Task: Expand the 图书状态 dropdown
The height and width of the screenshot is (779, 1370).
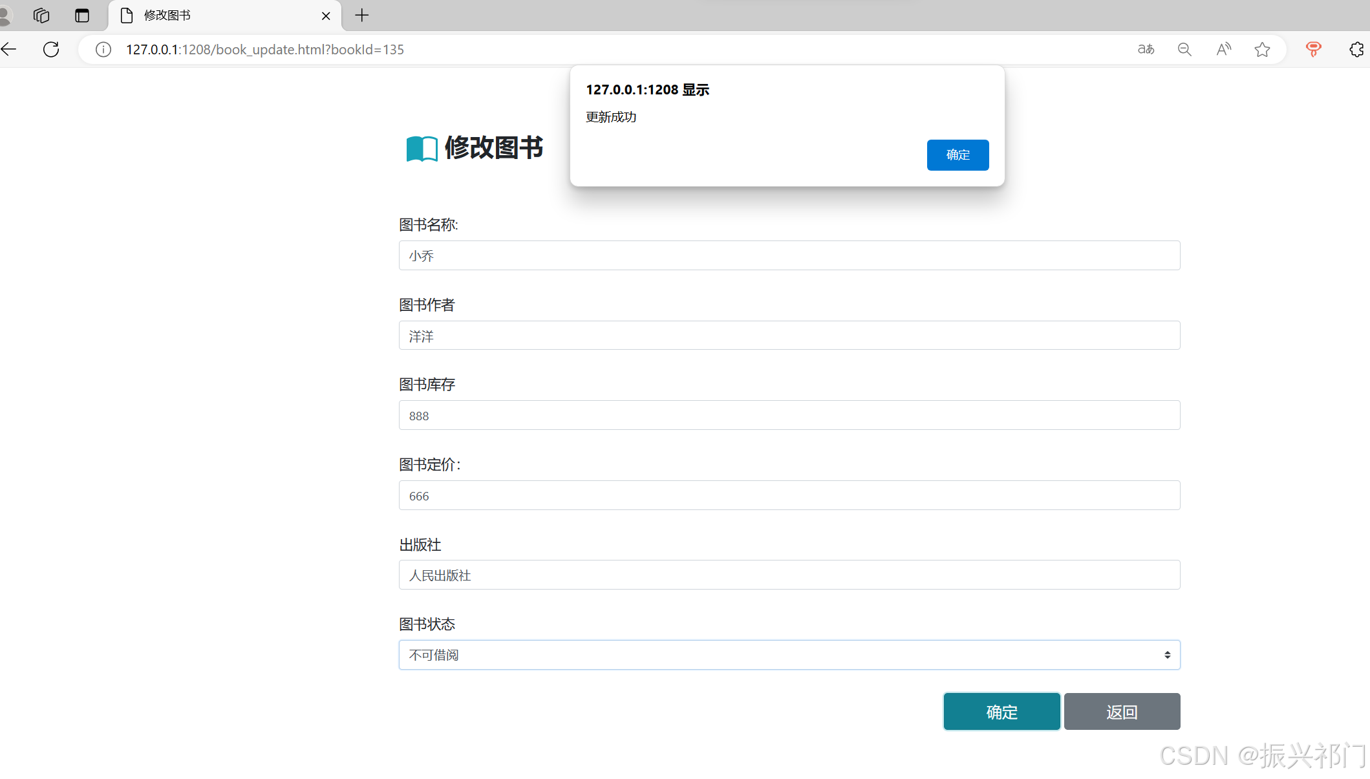Action: [x=789, y=655]
